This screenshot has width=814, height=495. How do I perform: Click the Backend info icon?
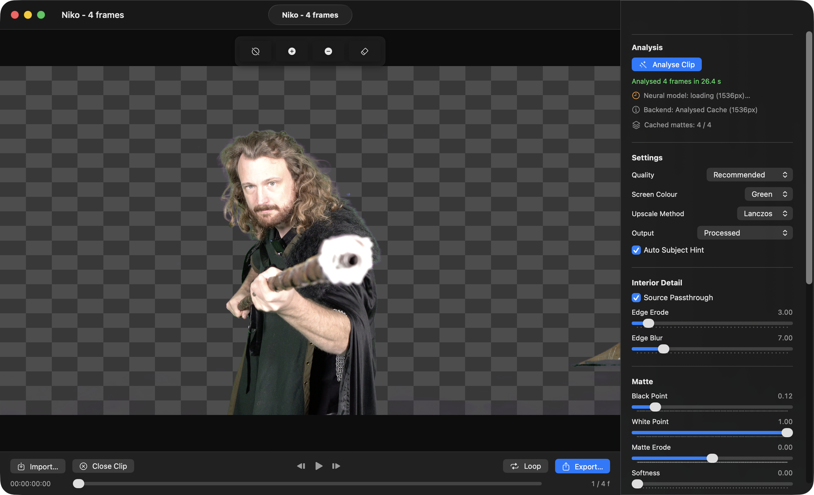point(636,110)
